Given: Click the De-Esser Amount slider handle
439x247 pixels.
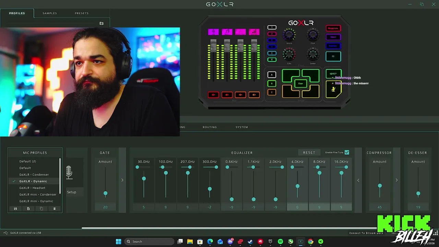Looking at the screenshot, I should coord(418,194).
